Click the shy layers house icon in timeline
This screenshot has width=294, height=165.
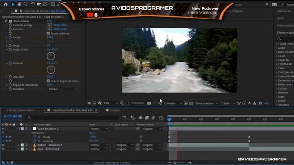point(141,118)
